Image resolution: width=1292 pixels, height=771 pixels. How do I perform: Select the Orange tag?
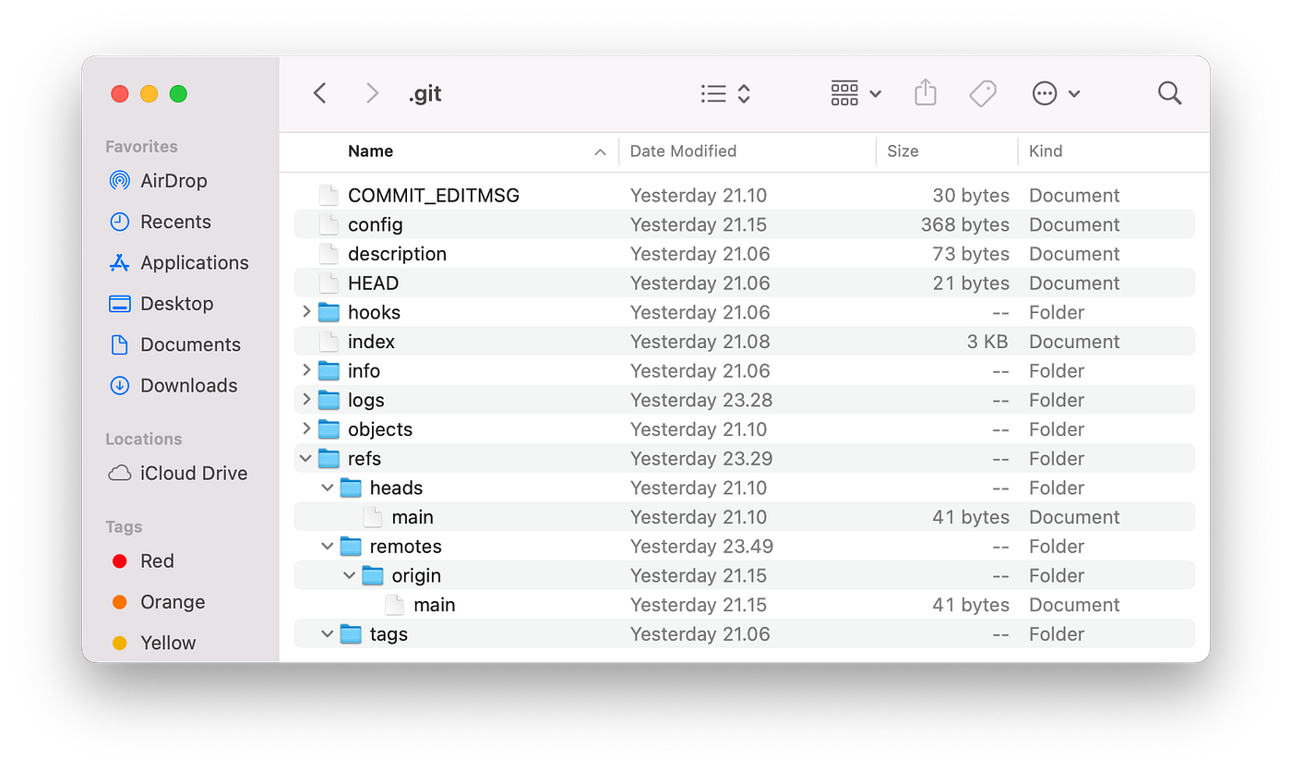pos(158,602)
